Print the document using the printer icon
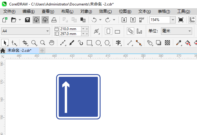197x135 pixels. click(x=54, y=20)
